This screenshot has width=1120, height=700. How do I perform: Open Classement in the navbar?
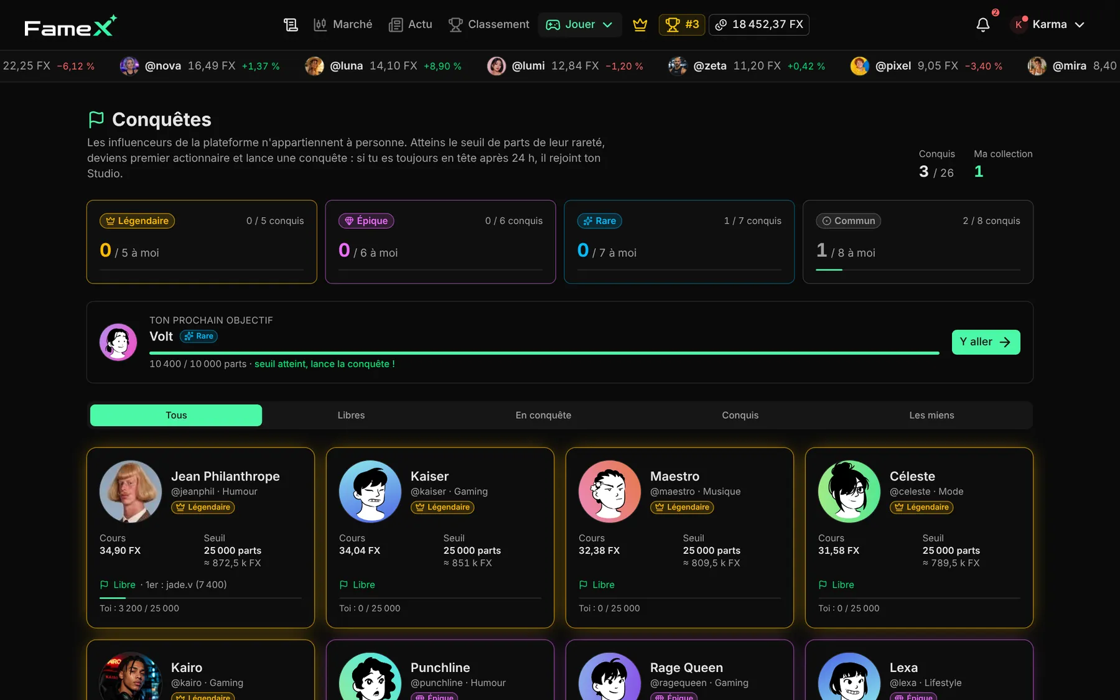pos(489,25)
